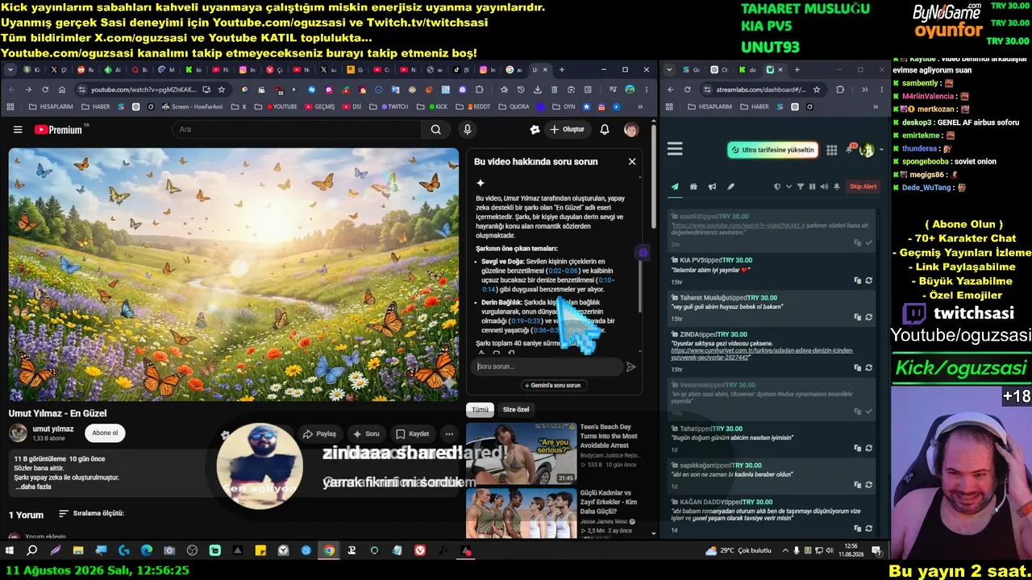Start voice search with the microphone icon
Screen dimensions: 1032x580
click(468, 130)
